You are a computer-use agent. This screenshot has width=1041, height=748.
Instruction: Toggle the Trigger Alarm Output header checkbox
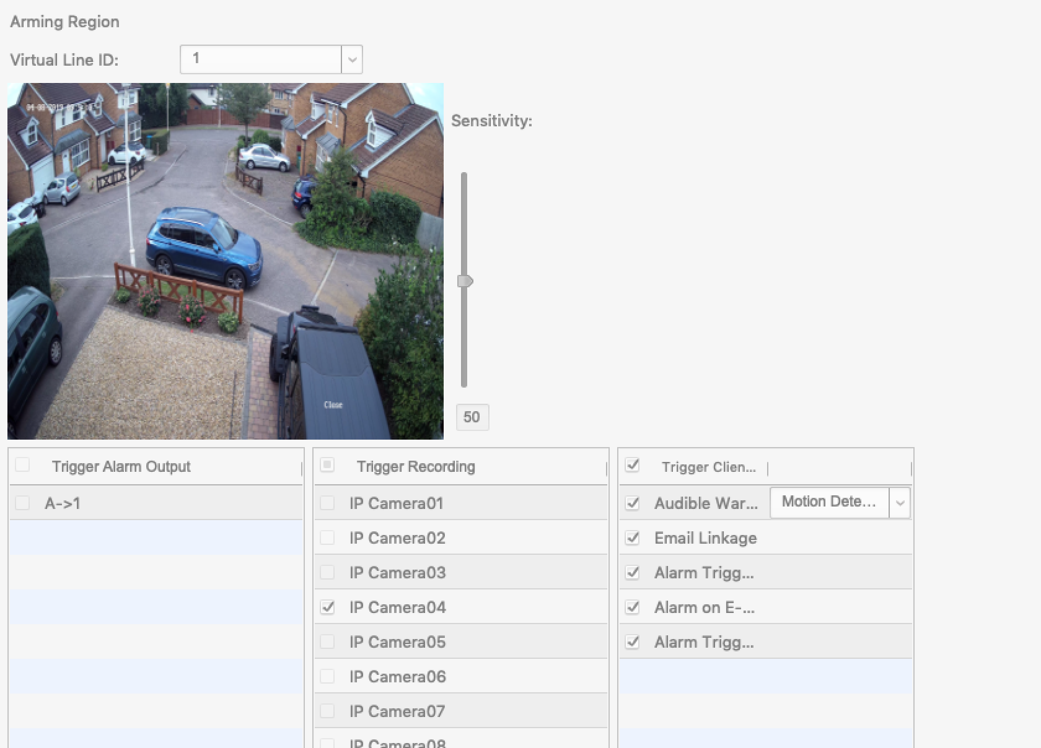click(22, 465)
